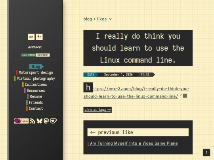This screenshot has height=160, width=214.
Task: Click the likes breadcrumb link
Action: 102,19
